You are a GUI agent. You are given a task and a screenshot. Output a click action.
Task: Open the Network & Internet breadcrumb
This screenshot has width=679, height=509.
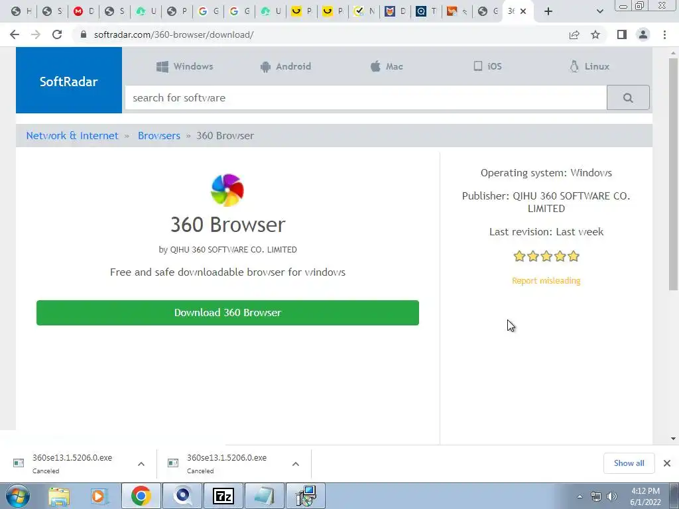click(x=72, y=135)
